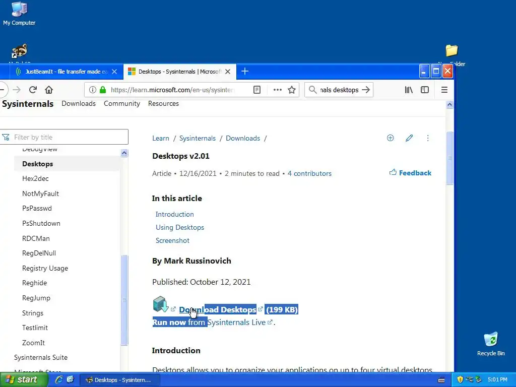Go to the browser home page icon
This screenshot has width=516, height=387.
(x=49, y=90)
